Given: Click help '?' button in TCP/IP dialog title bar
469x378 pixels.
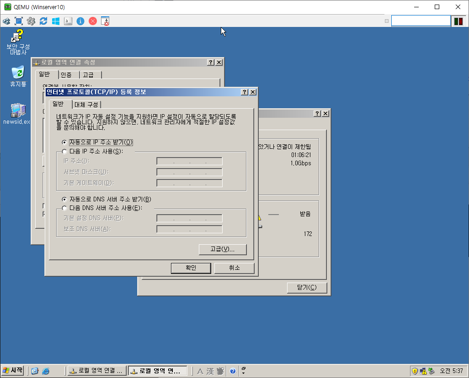Looking at the screenshot, I should tap(245, 92).
